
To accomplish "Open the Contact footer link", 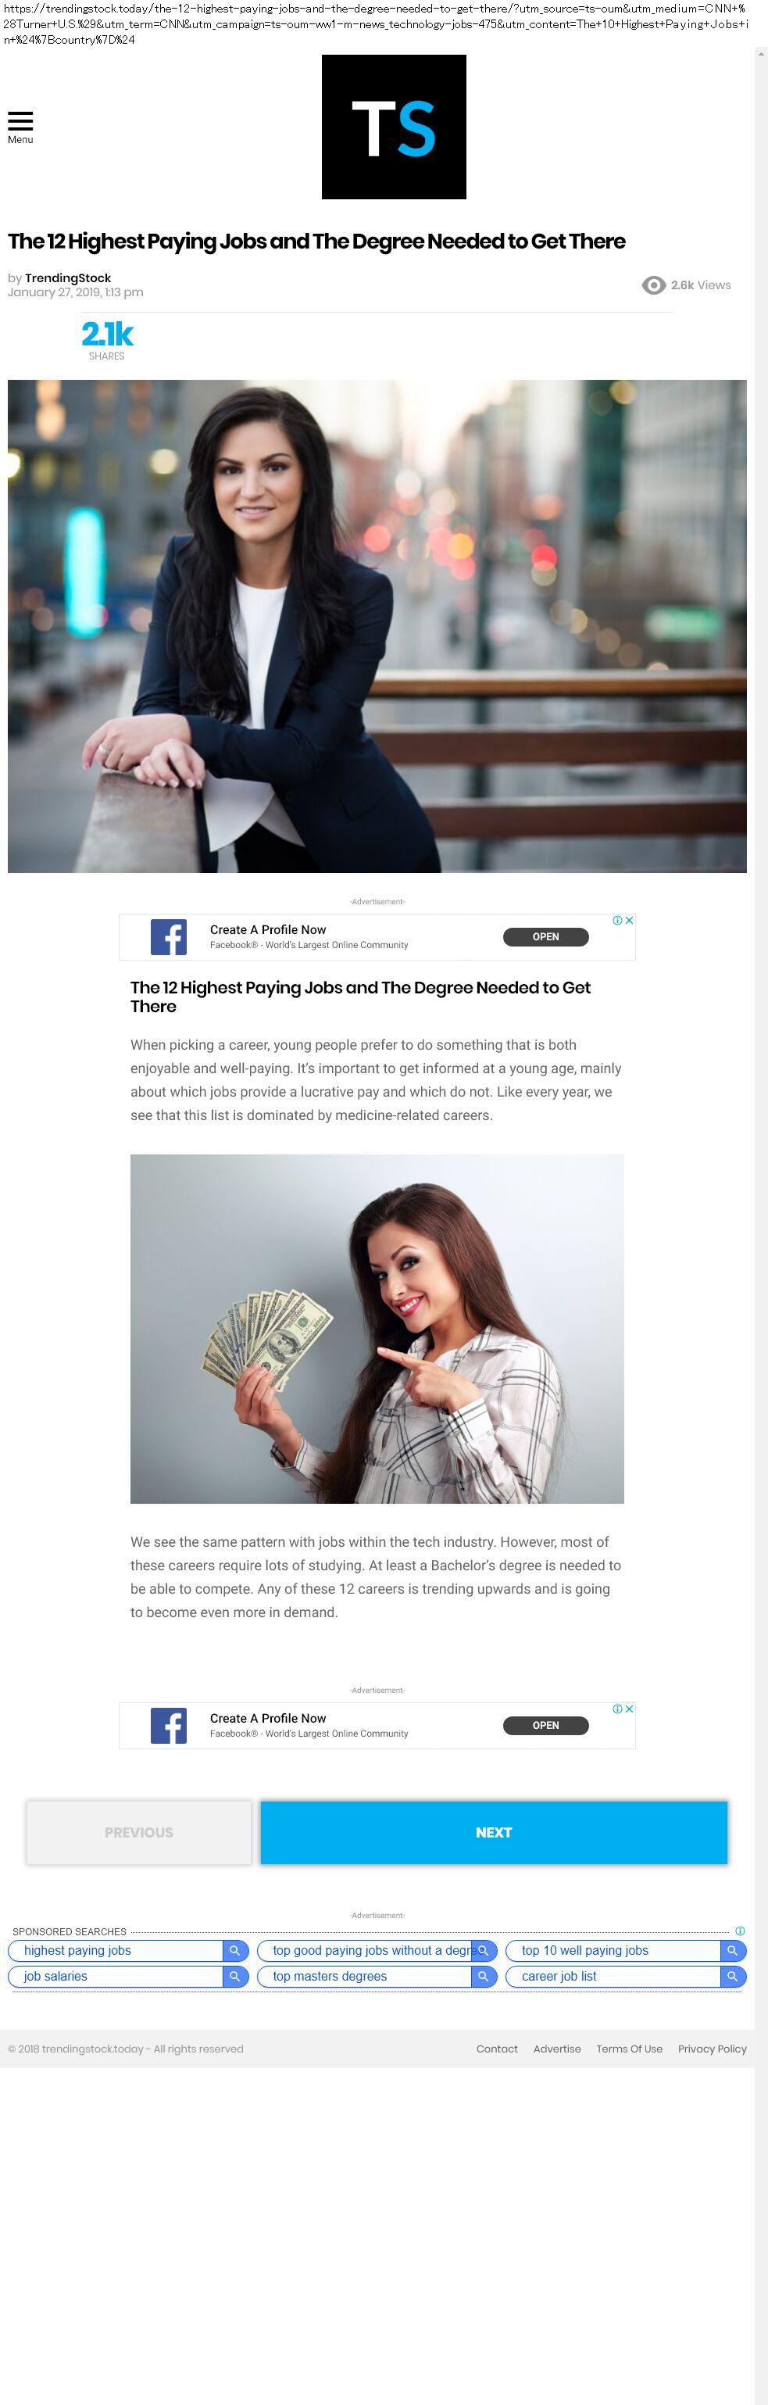I will pyautogui.click(x=496, y=2049).
